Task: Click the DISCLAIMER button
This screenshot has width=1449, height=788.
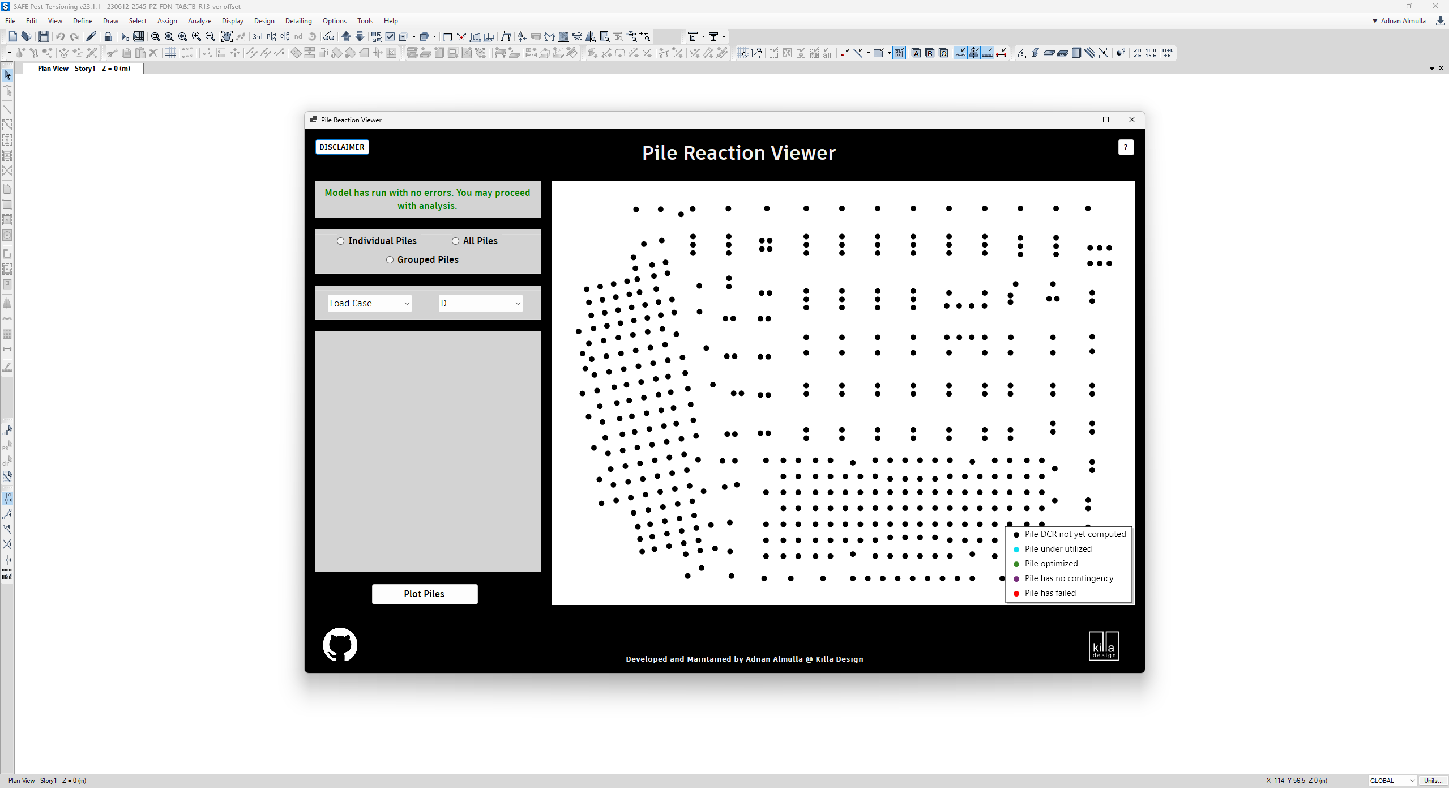Action: point(342,147)
